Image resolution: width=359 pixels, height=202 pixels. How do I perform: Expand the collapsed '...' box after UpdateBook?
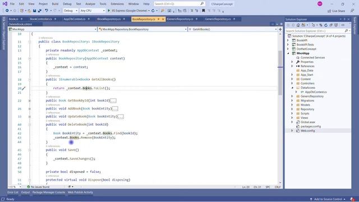coord(121,117)
